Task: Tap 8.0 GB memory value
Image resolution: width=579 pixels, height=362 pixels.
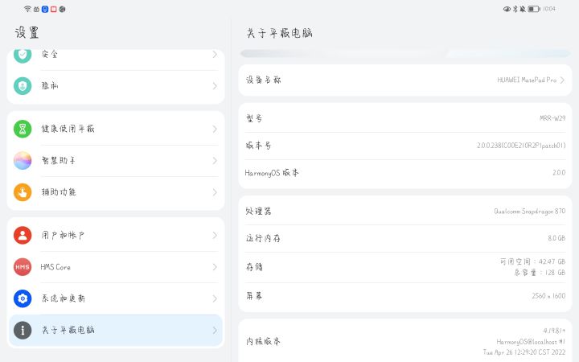Action: click(x=556, y=238)
